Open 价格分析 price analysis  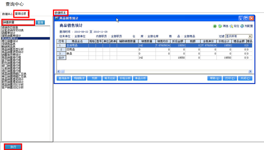(x=125, y=78)
